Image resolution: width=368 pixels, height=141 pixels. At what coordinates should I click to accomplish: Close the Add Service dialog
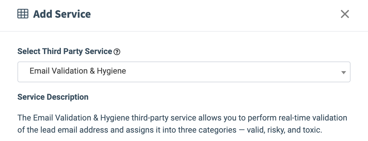(345, 14)
